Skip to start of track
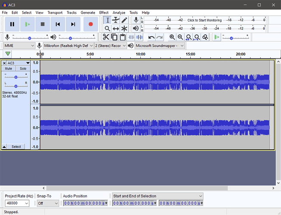281x215 pixels. (x=58, y=24)
